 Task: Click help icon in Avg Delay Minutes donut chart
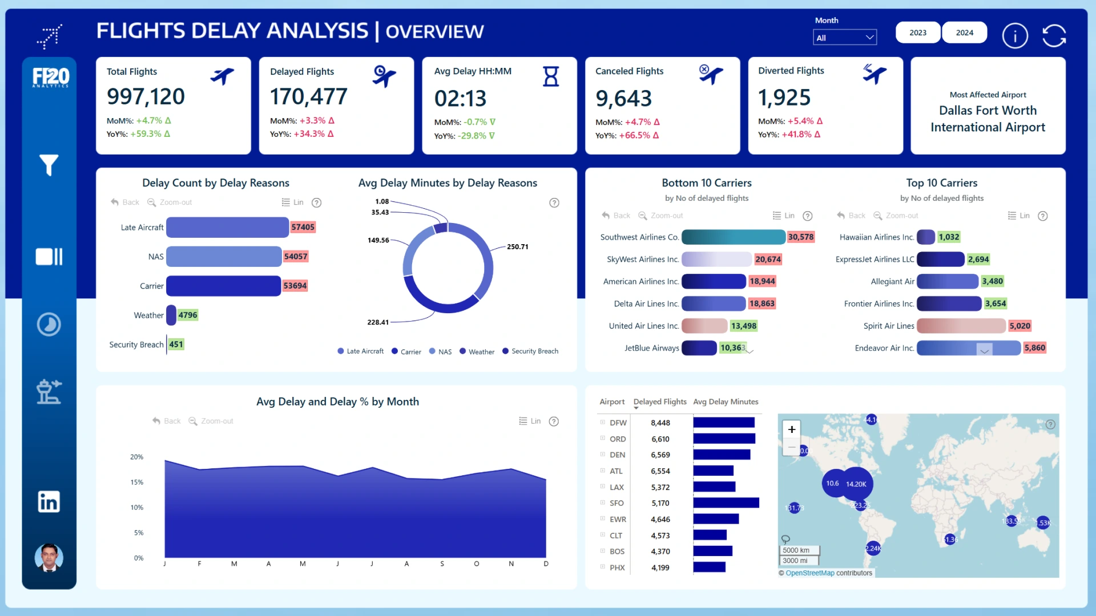pyautogui.click(x=554, y=203)
